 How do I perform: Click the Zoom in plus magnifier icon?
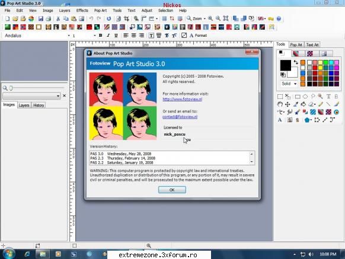click(x=210, y=19)
